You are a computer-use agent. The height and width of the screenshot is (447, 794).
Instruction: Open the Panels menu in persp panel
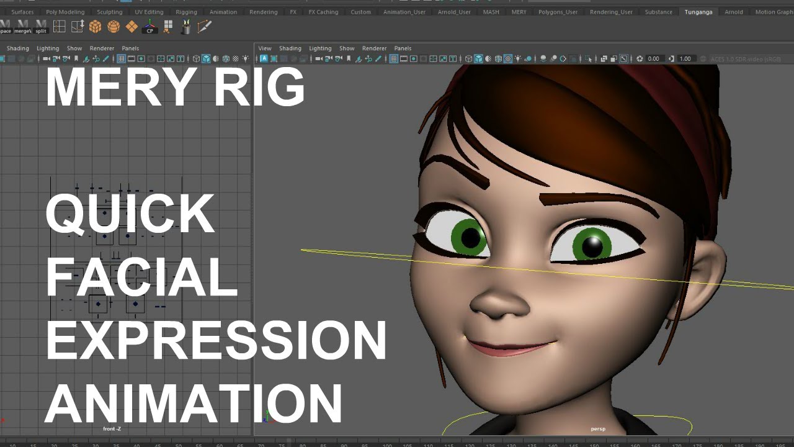[403, 48]
